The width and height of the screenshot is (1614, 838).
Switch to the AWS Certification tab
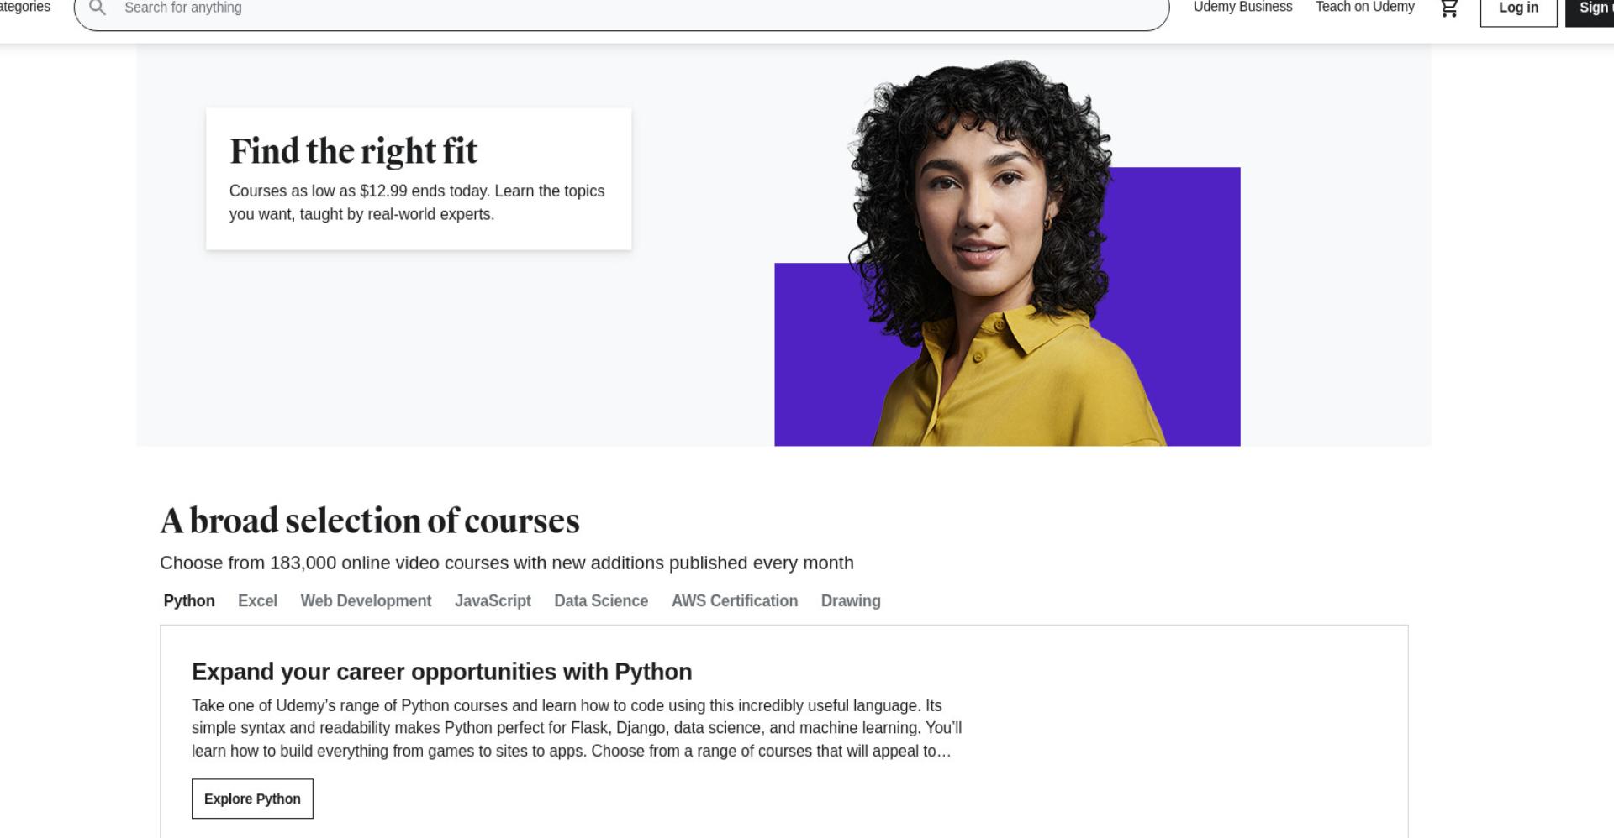pyautogui.click(x=735, y=601)
